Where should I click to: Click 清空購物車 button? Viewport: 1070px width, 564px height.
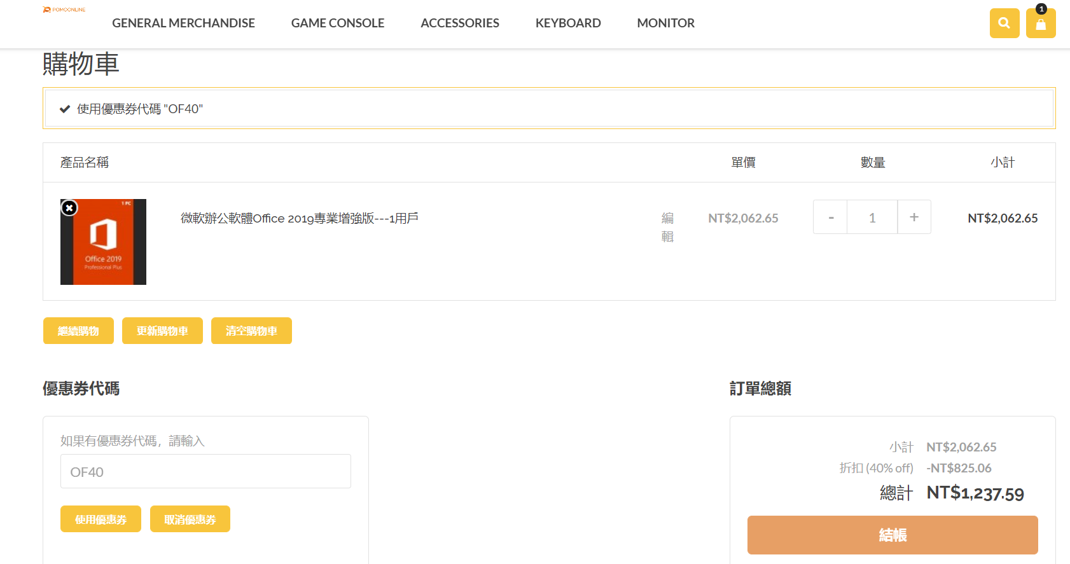click(x=251, y=331)
